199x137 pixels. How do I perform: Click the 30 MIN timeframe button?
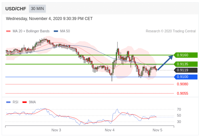tap(37, 9)
